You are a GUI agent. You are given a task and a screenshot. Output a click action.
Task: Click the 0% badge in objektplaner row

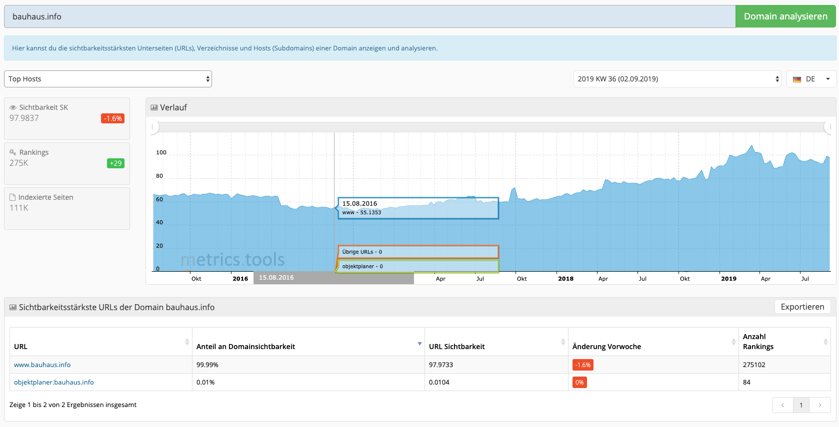(x=579, y=382)
